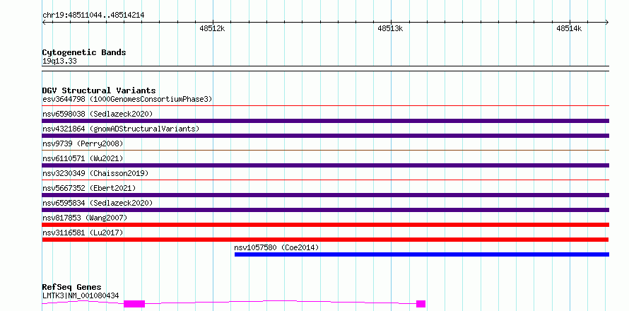Viewport: 629px width, 311px height.
Task: Click the nsv3116581 (Lu2017) text label
Action: (83, 233)
